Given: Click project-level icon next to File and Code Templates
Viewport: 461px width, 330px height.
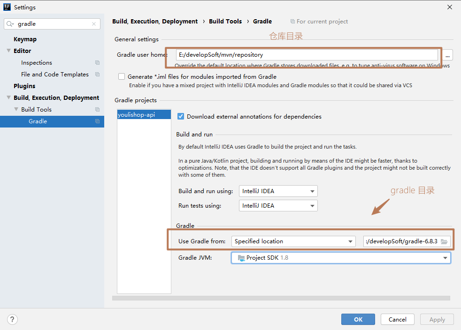Looking at the screenshot, I should (x=97, y=74).
